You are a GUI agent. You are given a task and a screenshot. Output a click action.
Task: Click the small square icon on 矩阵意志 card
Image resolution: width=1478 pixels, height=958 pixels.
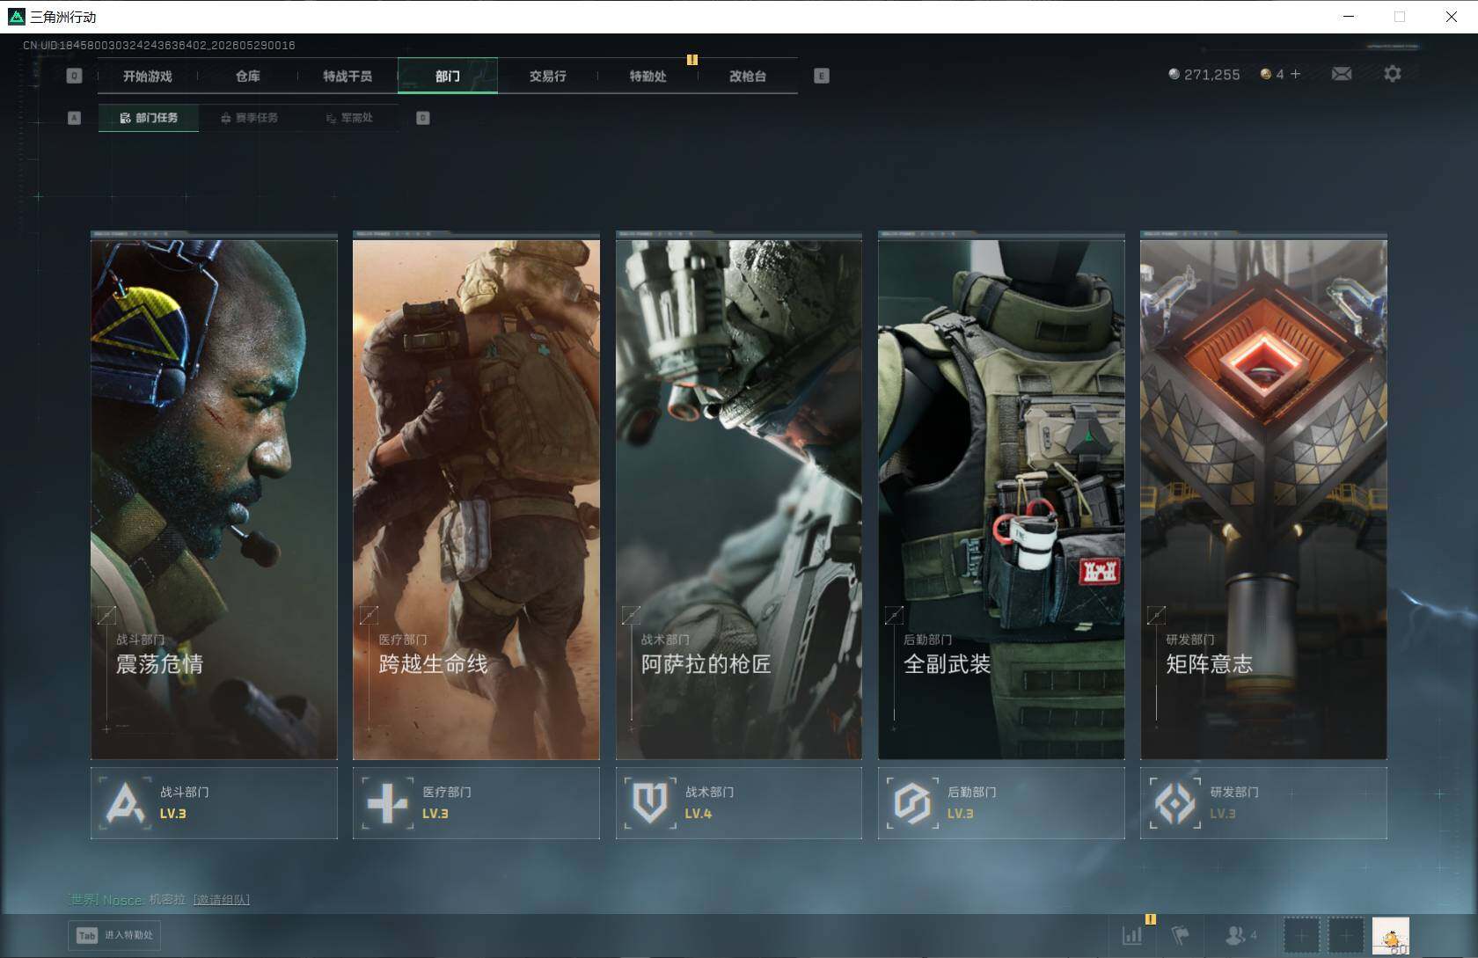pyautogui.click(x=1156, y=615)
